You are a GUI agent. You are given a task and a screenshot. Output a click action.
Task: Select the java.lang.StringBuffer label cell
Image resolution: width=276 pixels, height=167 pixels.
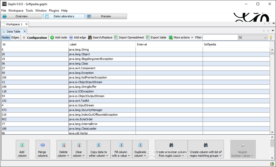[x=102, y=87]
